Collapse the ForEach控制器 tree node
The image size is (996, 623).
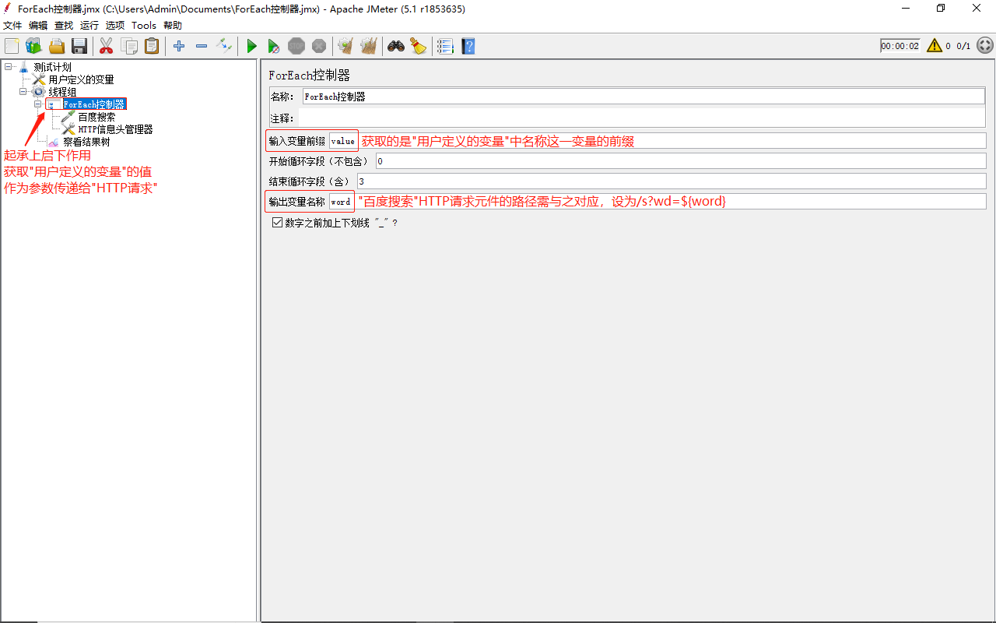[37, 104]
